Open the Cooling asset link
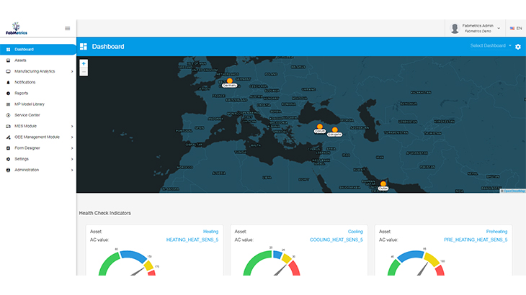The height and width of the screenshot is (295, 526). (355, 232)
